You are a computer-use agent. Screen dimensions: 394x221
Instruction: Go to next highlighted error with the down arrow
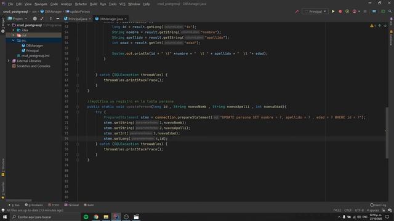385,26
